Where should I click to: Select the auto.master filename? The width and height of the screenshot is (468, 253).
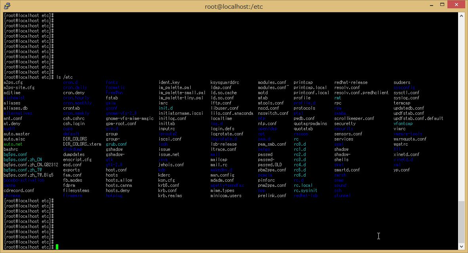point(17,134)
